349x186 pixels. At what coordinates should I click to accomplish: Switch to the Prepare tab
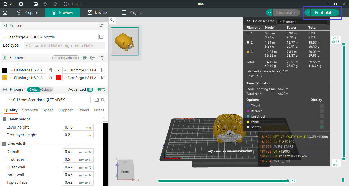[28, 13]
